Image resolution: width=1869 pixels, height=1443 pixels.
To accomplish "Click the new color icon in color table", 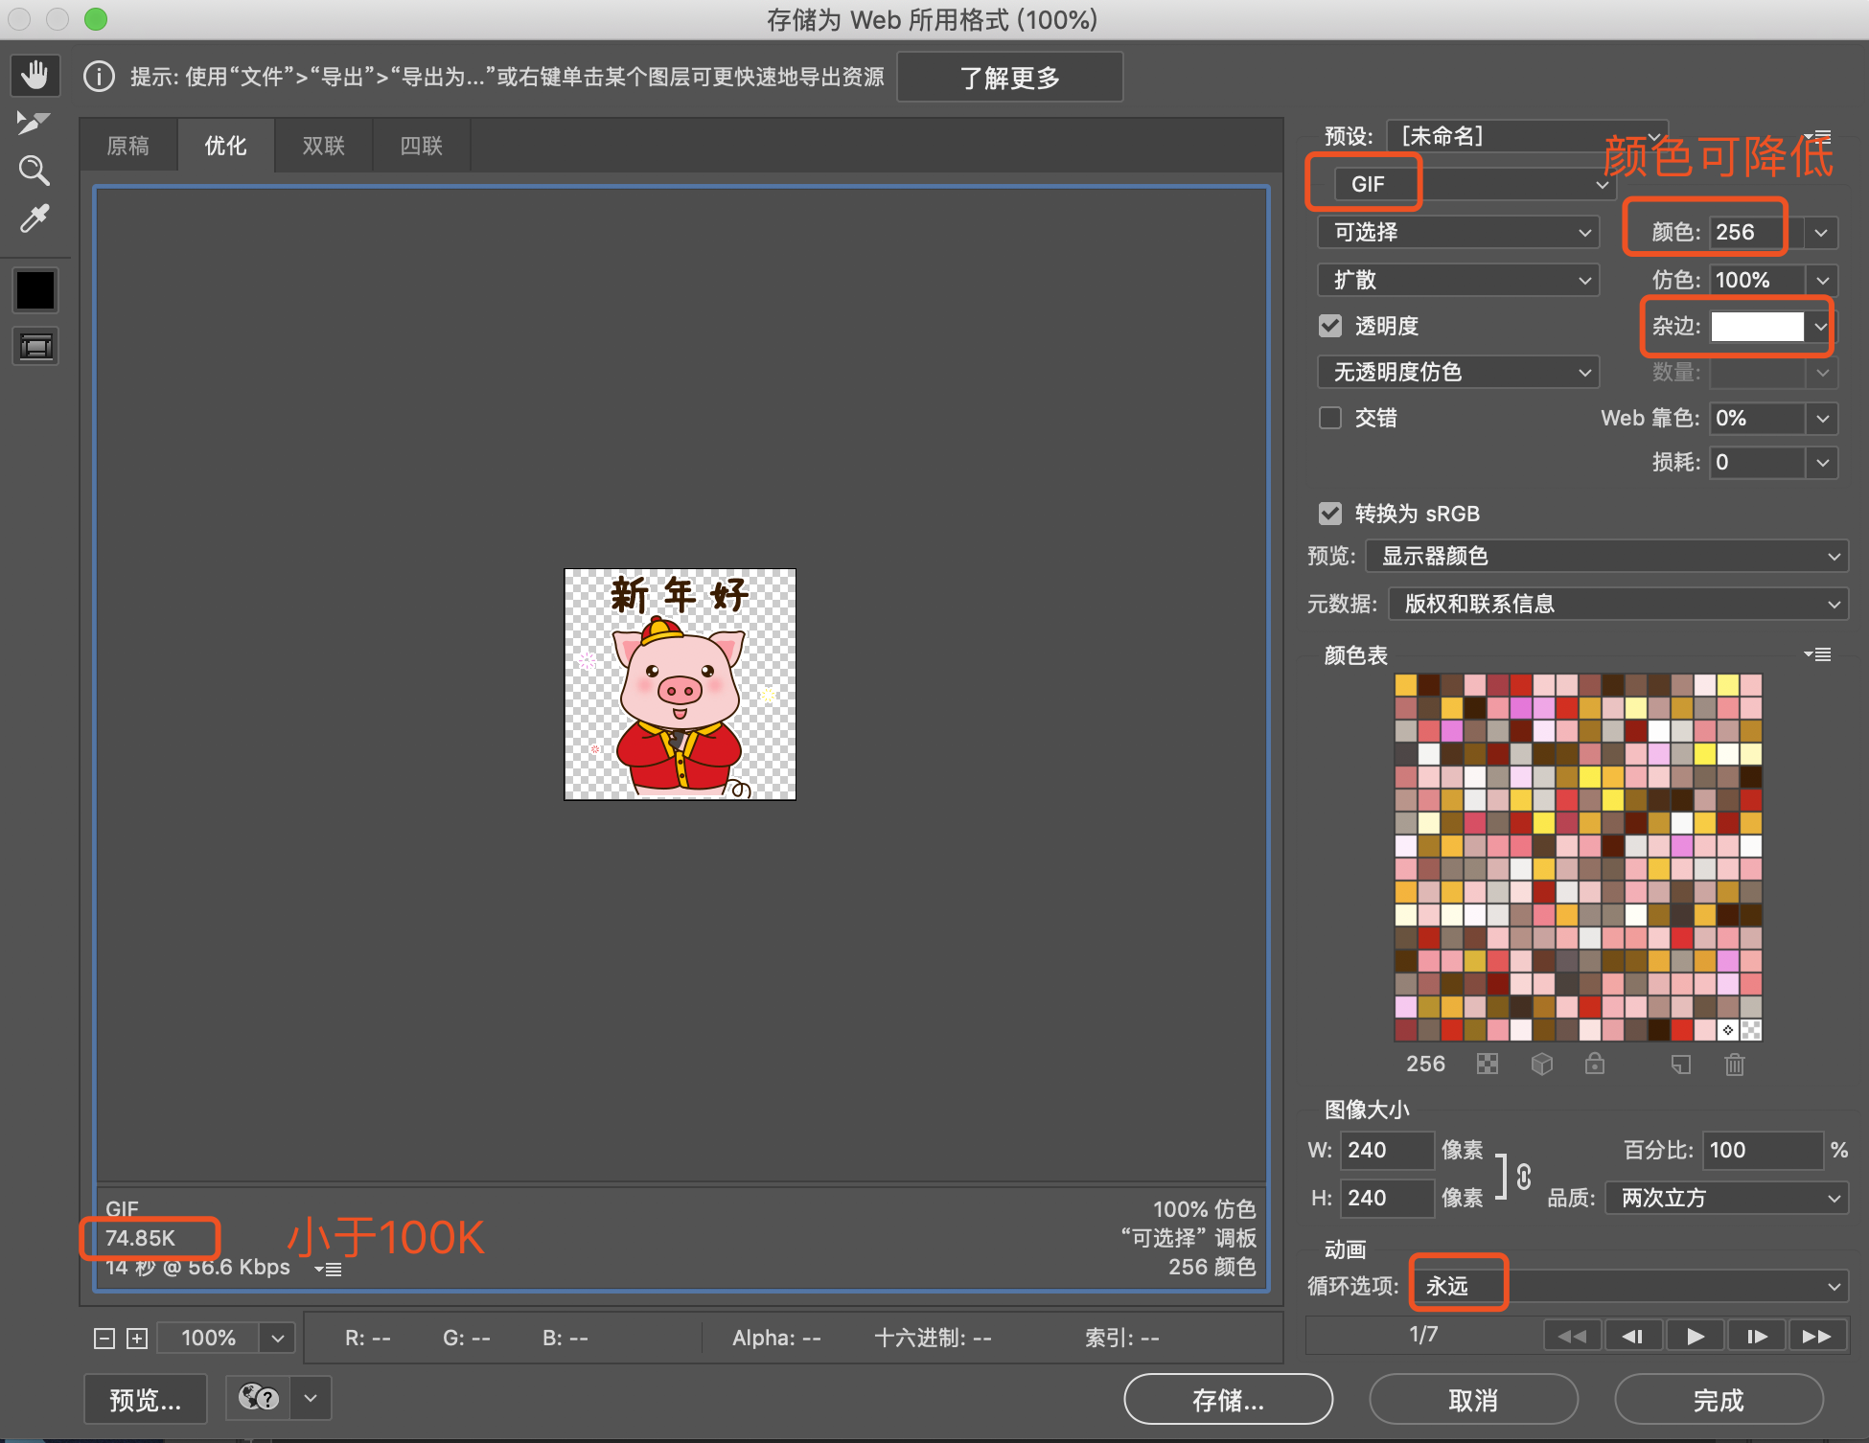I will [x=1680, y=1065].
